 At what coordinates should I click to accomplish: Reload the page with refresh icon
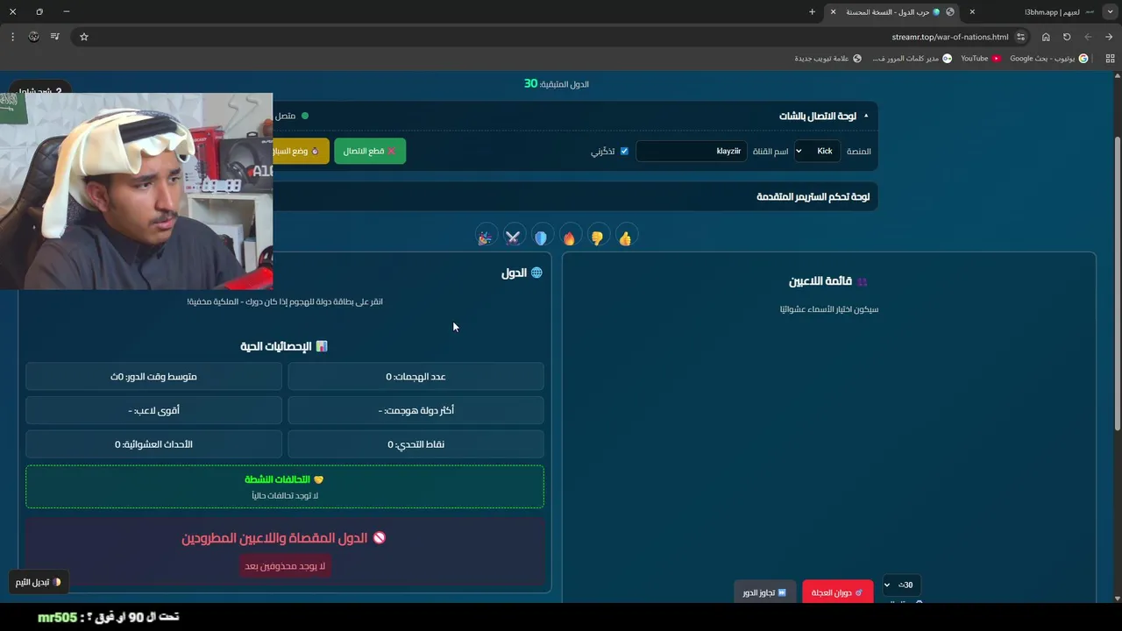[x=1067, y=37]
